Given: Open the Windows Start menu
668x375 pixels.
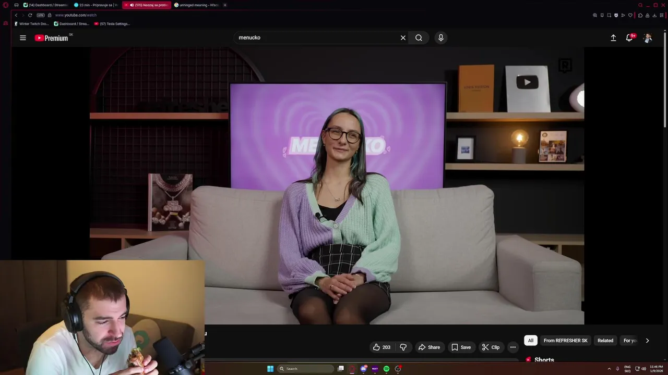Looking at the screenshot, I should pos(270,369).
